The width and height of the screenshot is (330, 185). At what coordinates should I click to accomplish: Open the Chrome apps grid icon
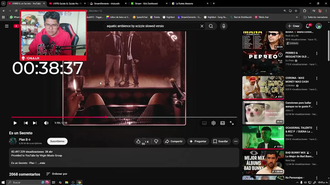[x=3, y=17]
